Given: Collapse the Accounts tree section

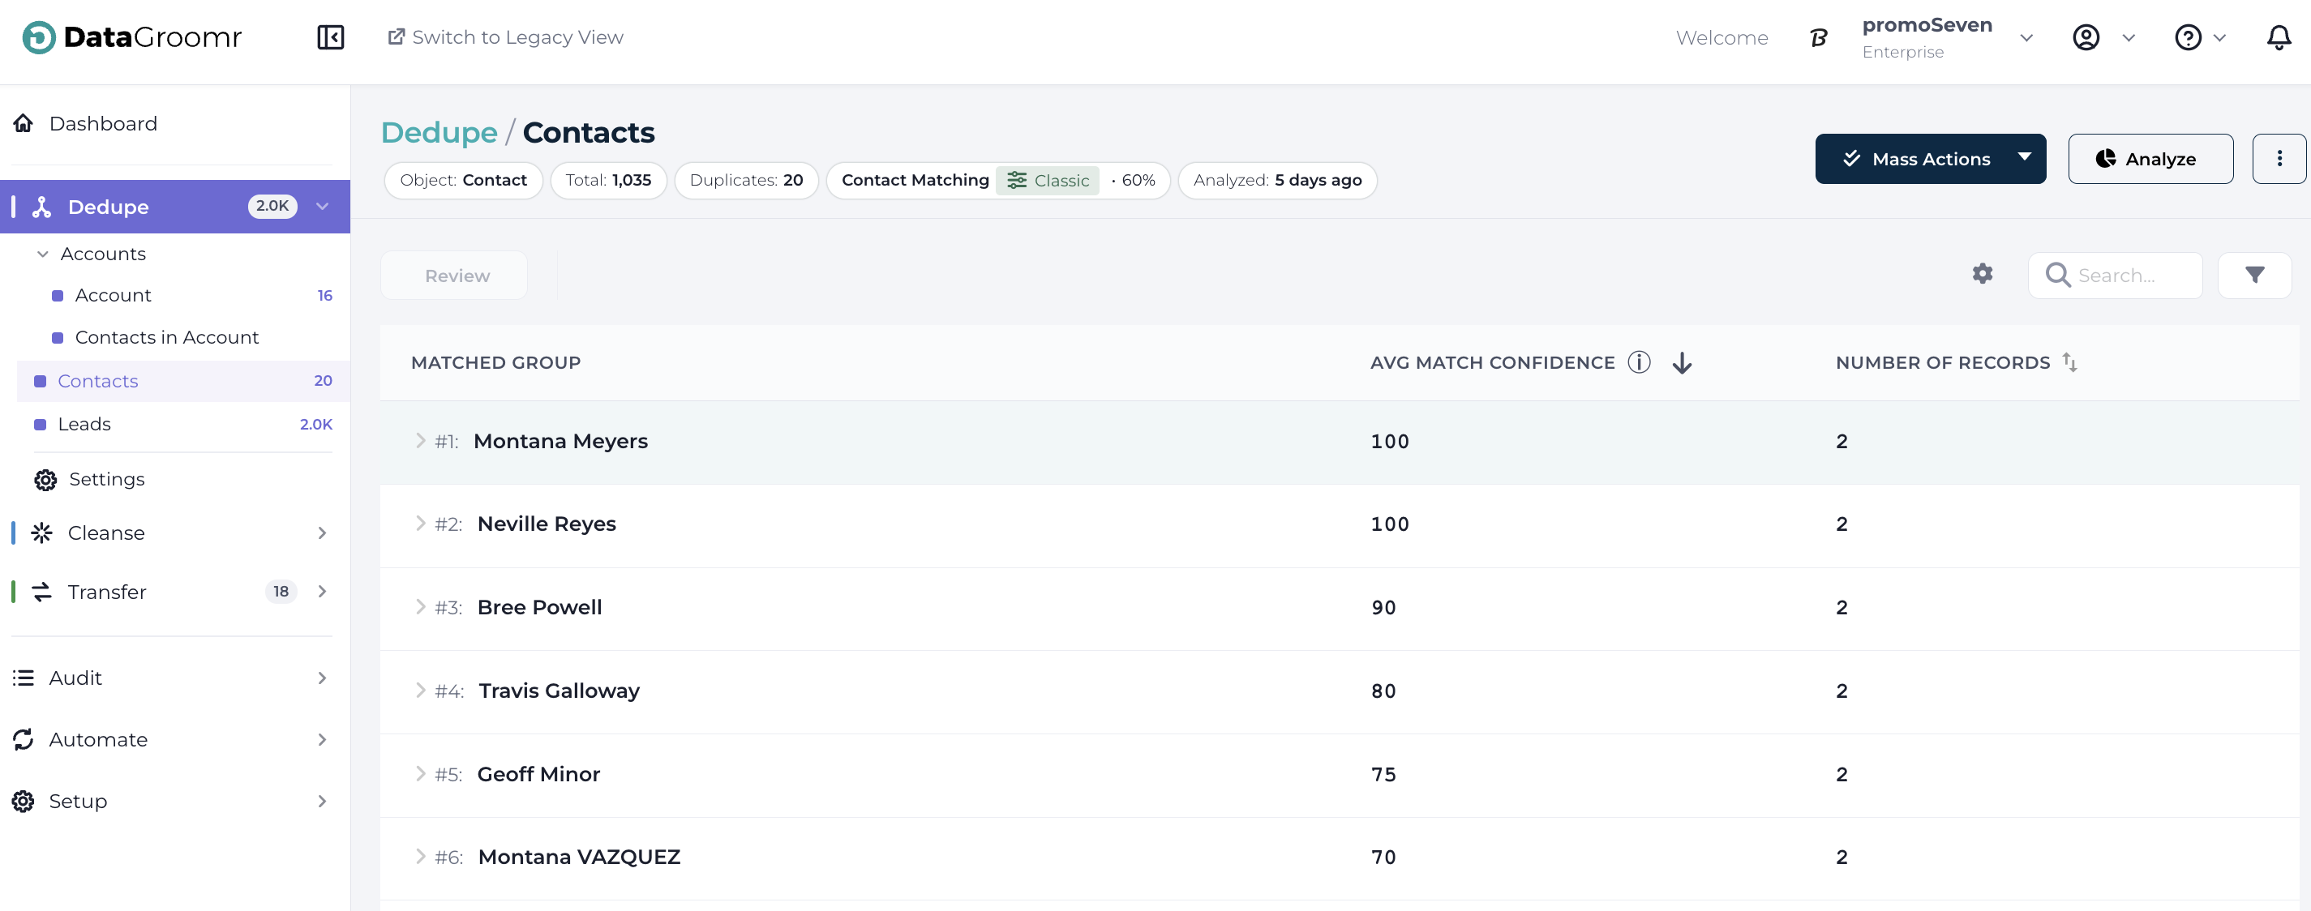Looking at the screenshot, I should tap(42, 254).
